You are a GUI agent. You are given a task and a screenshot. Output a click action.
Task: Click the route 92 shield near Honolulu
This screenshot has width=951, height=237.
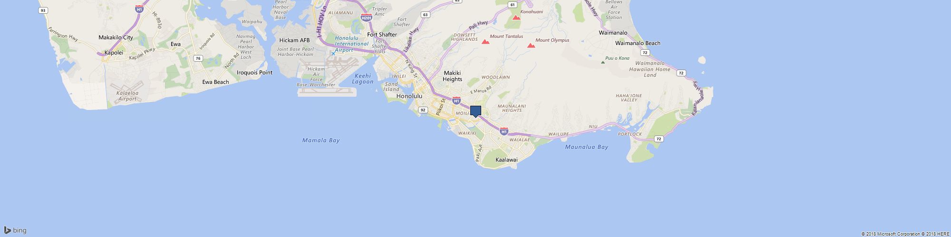[423, 109]
